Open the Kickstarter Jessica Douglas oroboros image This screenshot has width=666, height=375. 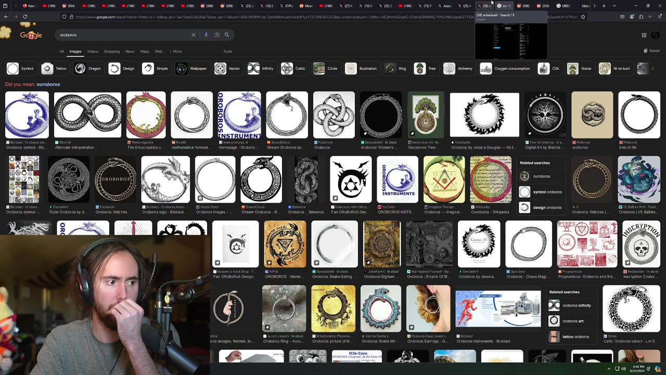click(484, 115)
